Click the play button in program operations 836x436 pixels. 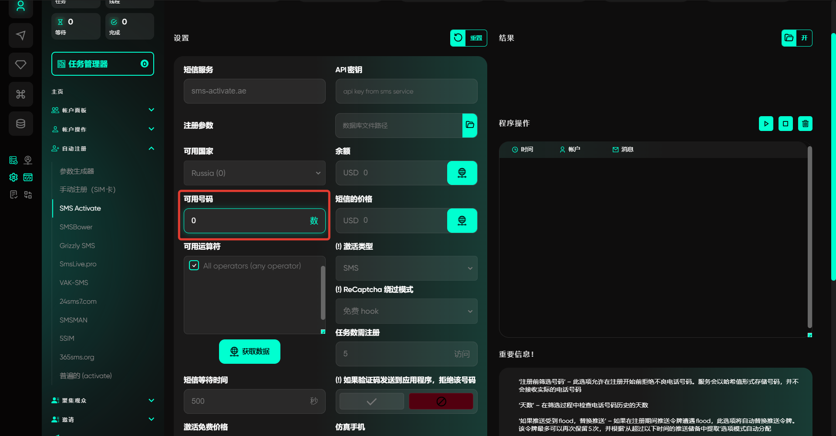tap(766, 124)
